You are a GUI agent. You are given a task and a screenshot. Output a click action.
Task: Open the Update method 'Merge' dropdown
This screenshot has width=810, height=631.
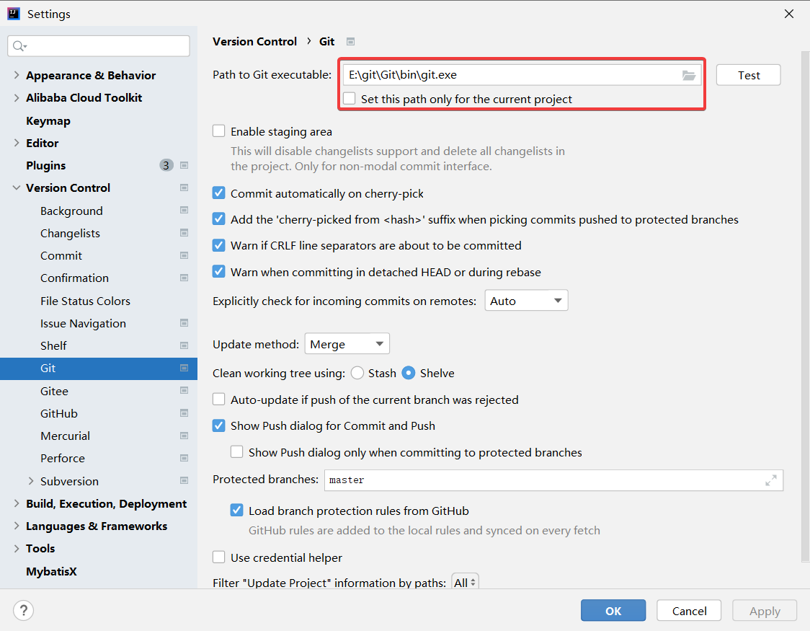[x=347, y=344]
